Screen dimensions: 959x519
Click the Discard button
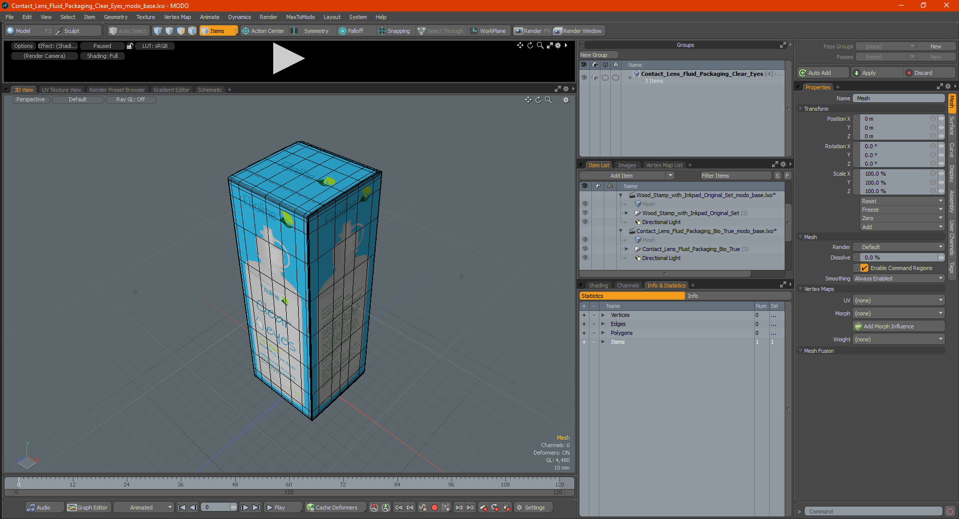pyautogui.click(x=929, y=73)
